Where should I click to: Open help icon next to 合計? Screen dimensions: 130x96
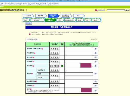[x=31, y=89]
